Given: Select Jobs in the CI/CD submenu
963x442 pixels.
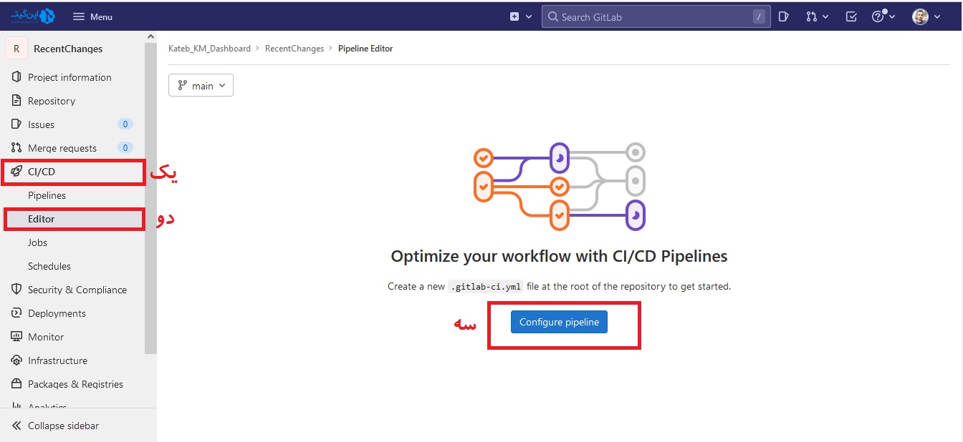Looking at the screenshot, I should 37,242.
